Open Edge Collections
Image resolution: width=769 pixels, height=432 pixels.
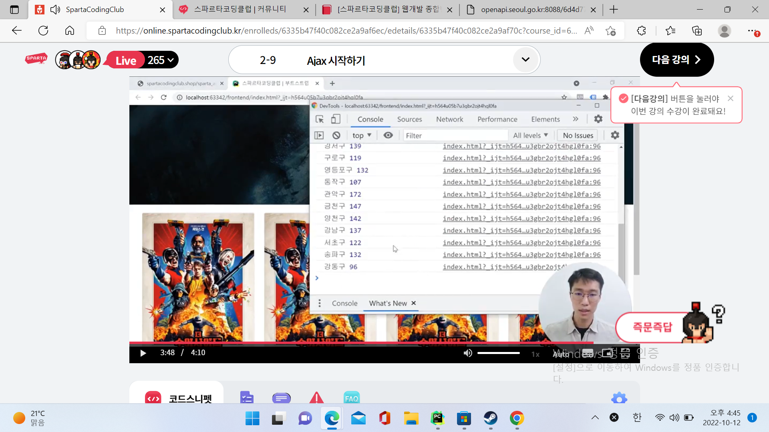point(697,30)
